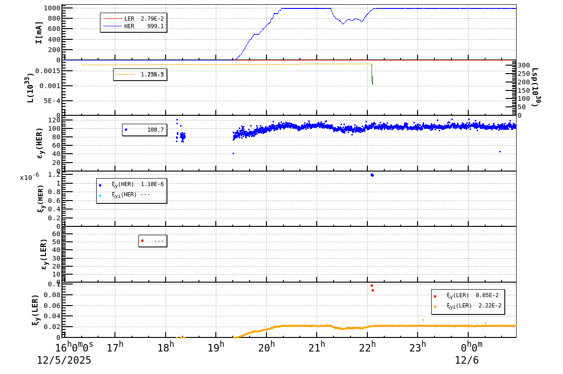Expand the εy(HER) legend box
This screenshot has width=563, height=374.
pyautogui.click(x=145, y=129)
